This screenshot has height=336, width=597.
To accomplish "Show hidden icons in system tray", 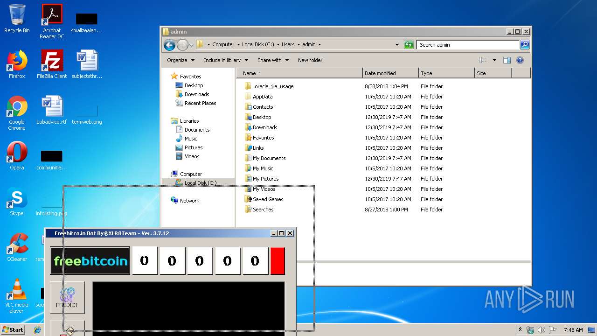I will (520, 330).
